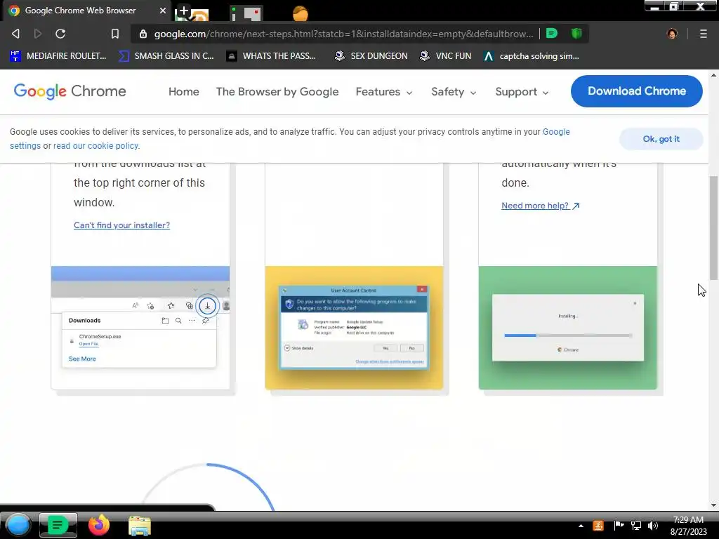Reload the page with the refresh icon
The height and width of the screenshot is (539, 719).
tap(60, 34)
